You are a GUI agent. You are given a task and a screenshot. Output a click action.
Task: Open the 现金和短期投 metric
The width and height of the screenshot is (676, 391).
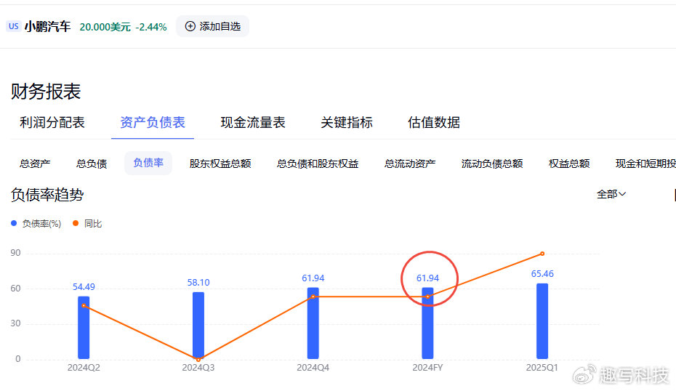click(x=645, y=164)
